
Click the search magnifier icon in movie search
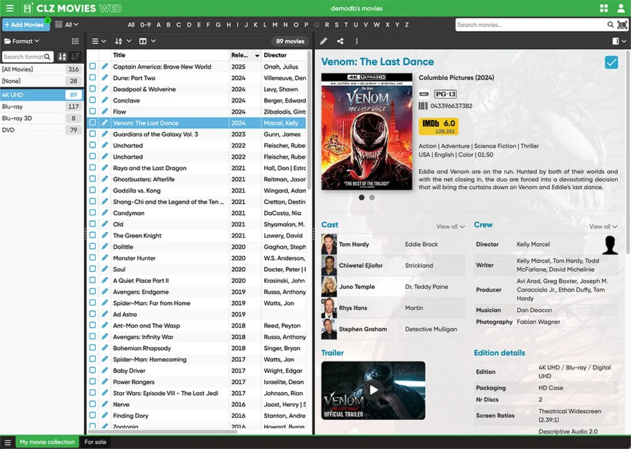tap(610, 25)
